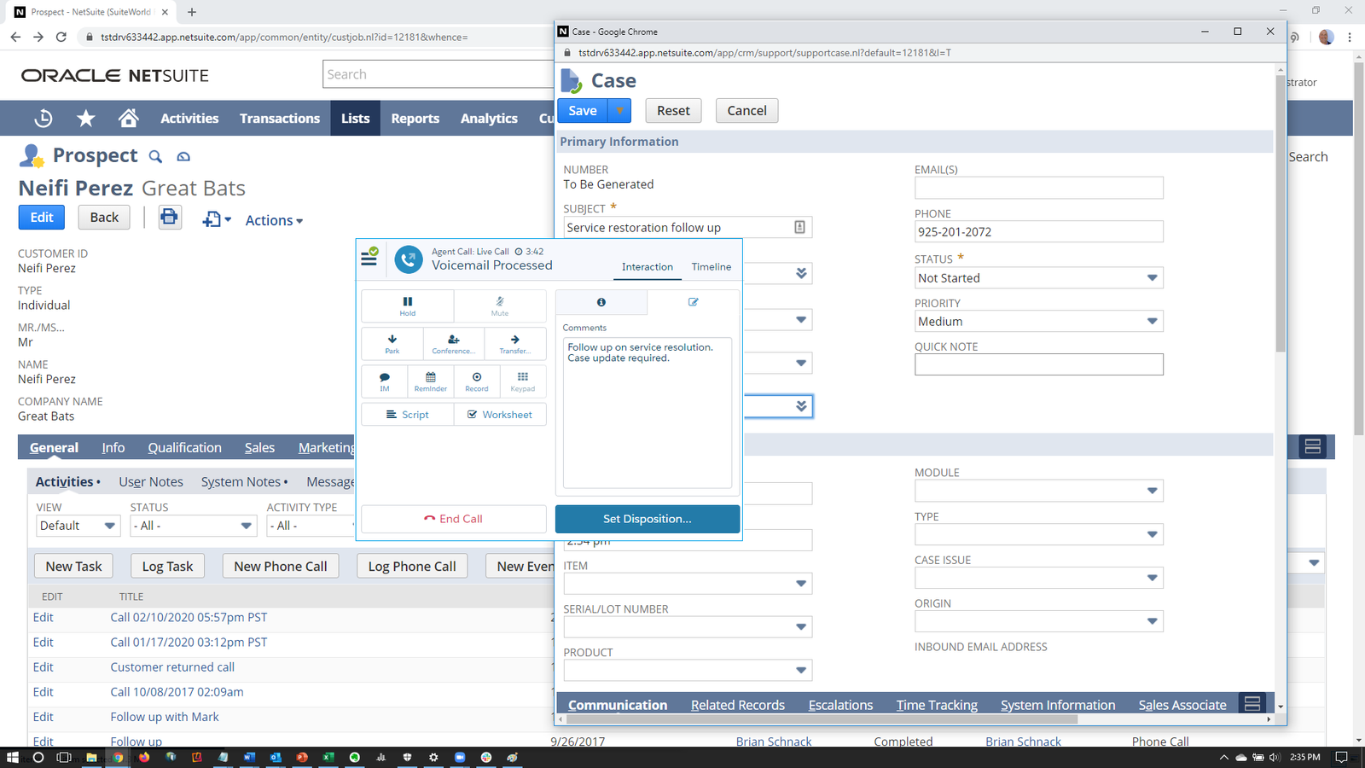Switch to the Timeline tab

click(712, 267)
